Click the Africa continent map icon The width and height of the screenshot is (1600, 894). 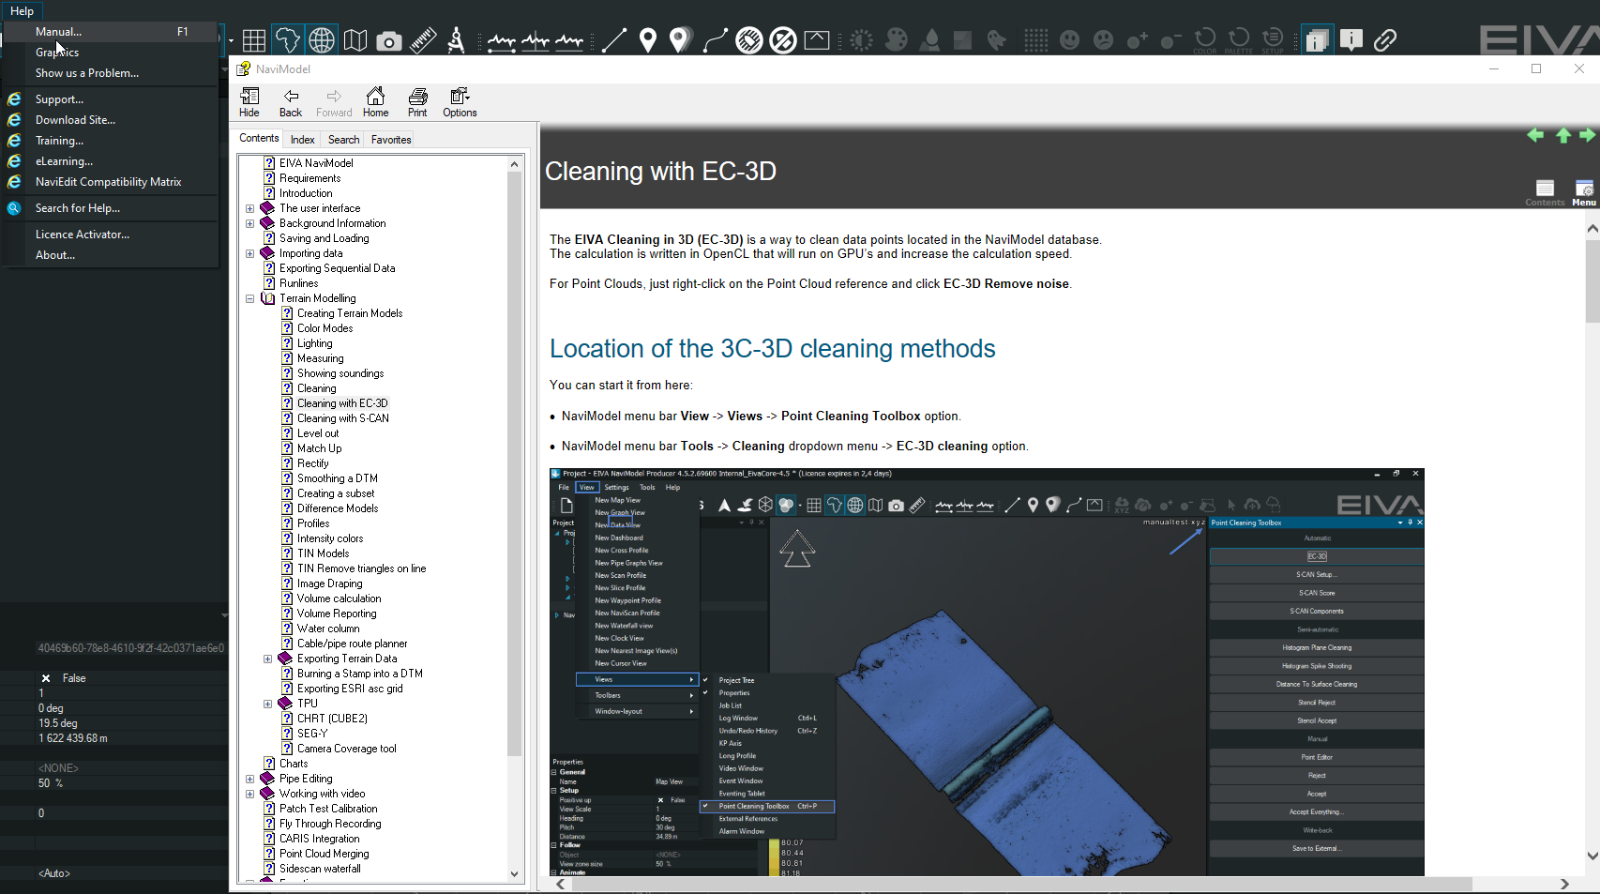point(288,40)
